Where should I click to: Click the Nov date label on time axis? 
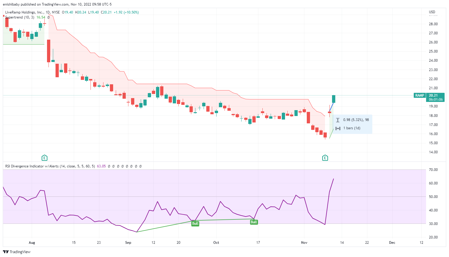coord(304,243)
